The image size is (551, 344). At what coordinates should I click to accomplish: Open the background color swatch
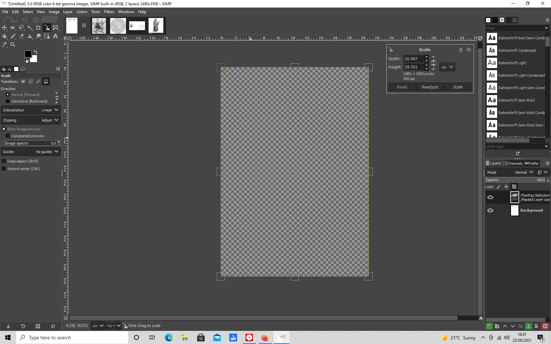tap(34, 59)
